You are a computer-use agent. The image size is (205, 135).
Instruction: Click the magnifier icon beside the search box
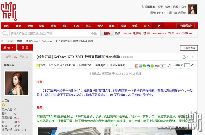point(5,33)
